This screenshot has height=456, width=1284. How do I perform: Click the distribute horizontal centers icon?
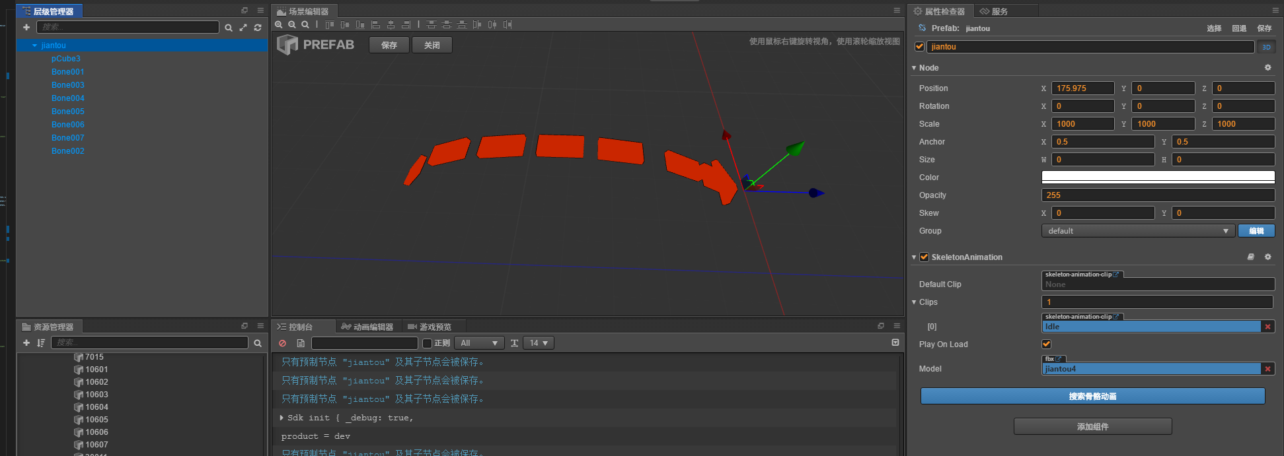pyautogui.click(x=492, y=24)
